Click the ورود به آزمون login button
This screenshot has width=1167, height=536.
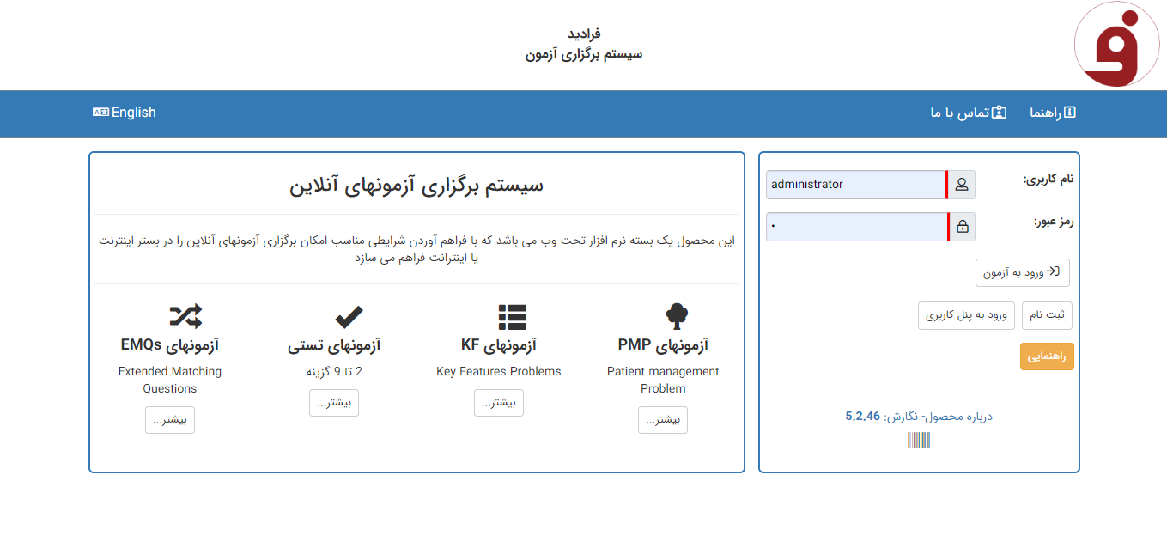click(x=1022, y=272)
